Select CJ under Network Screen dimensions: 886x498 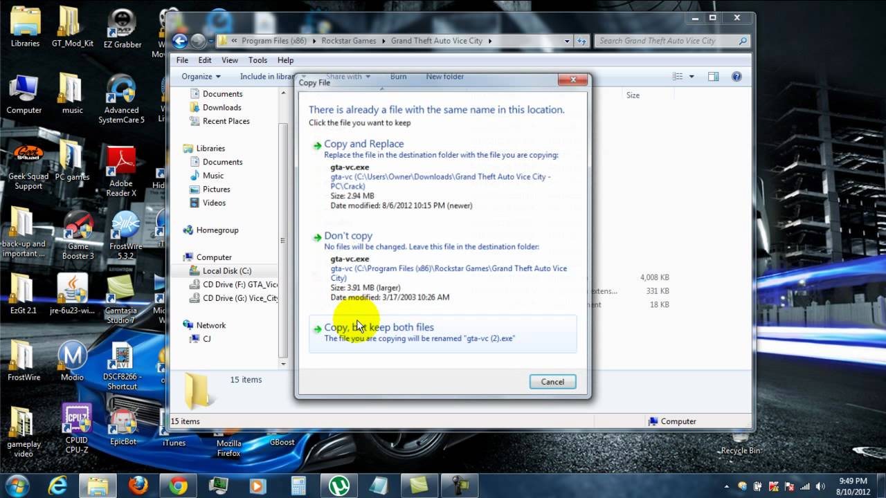click(206, 339)
